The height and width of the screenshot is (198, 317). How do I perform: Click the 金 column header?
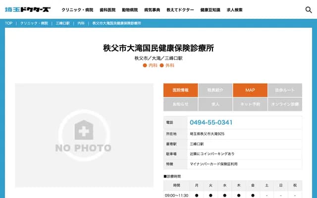click(x=253, y=185)
